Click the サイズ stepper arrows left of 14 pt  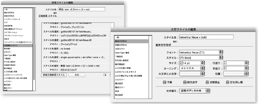(181, 63)
